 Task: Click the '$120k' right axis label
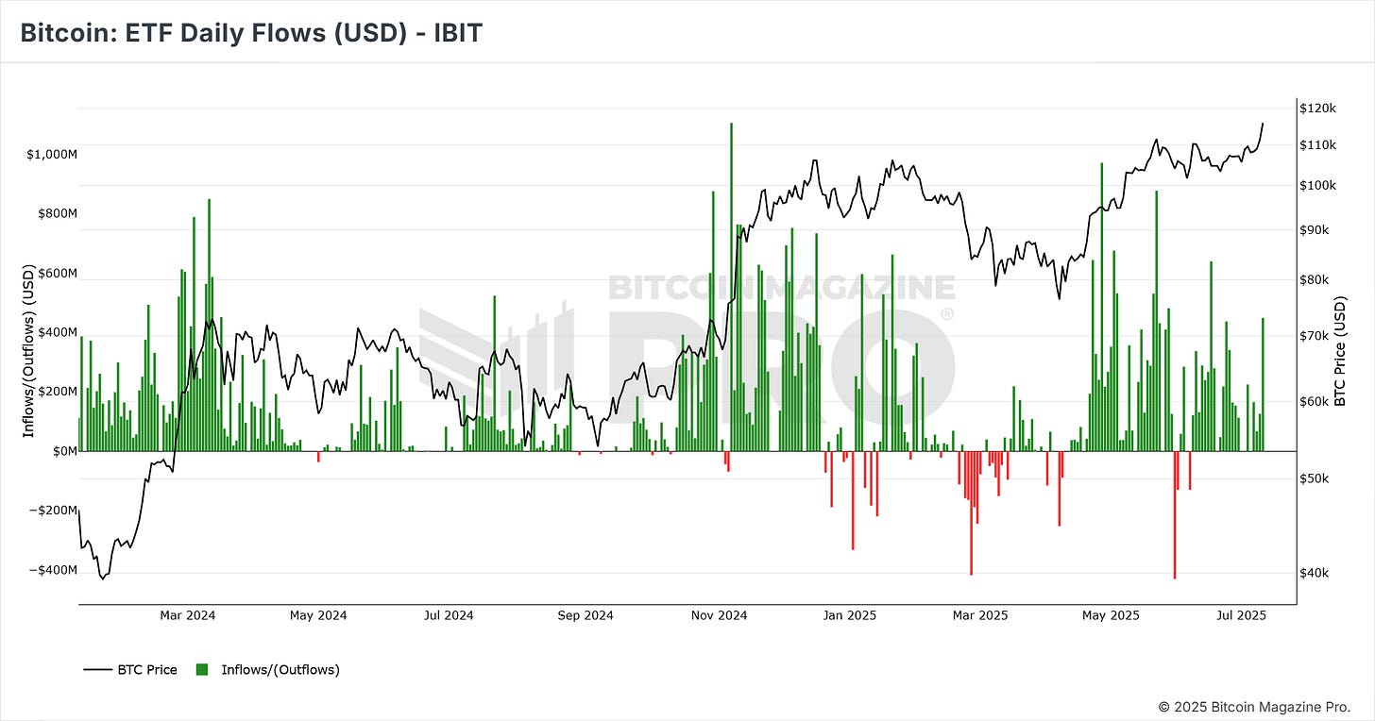pyautogui.click(x=1316, y=108)
